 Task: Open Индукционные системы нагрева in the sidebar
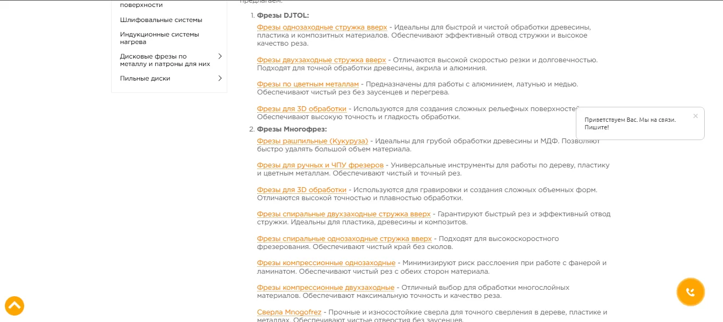click(x=160, y=38)
